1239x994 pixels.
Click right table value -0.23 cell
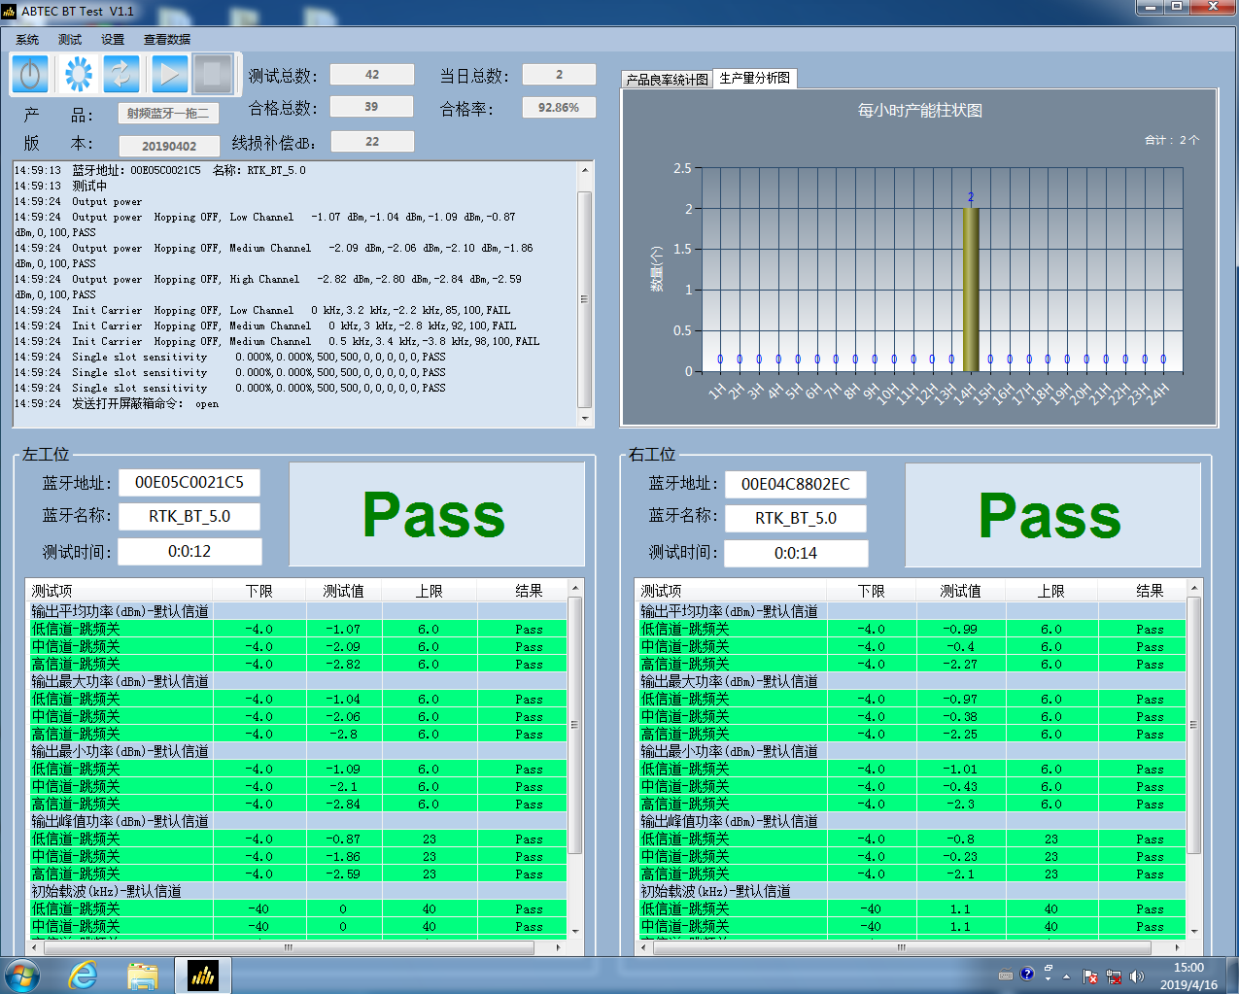coord(960,857)
